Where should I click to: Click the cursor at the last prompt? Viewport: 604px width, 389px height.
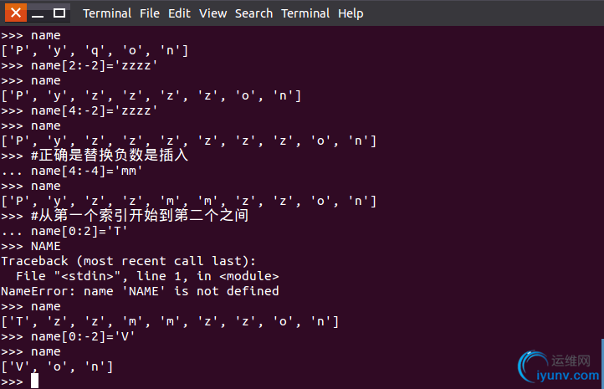34,381
